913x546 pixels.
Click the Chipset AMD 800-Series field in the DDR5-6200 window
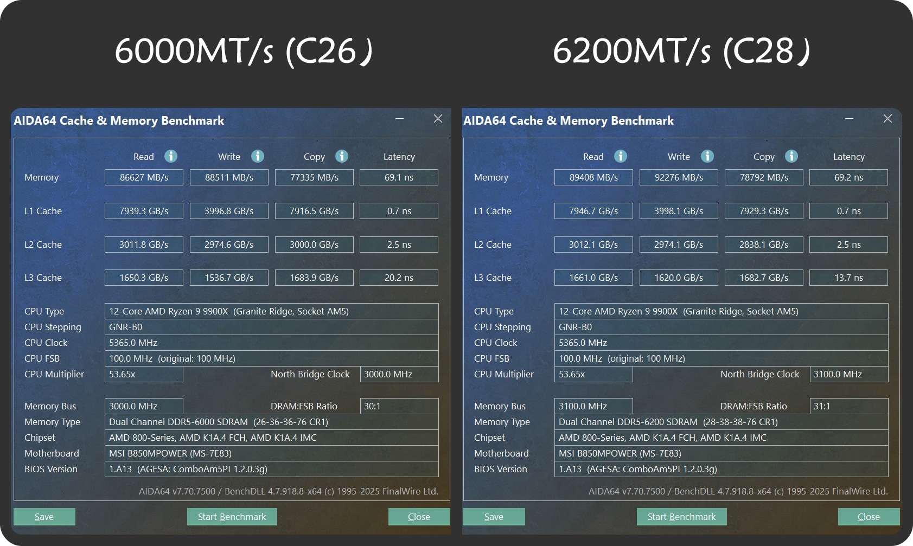[x=722, y=438]
